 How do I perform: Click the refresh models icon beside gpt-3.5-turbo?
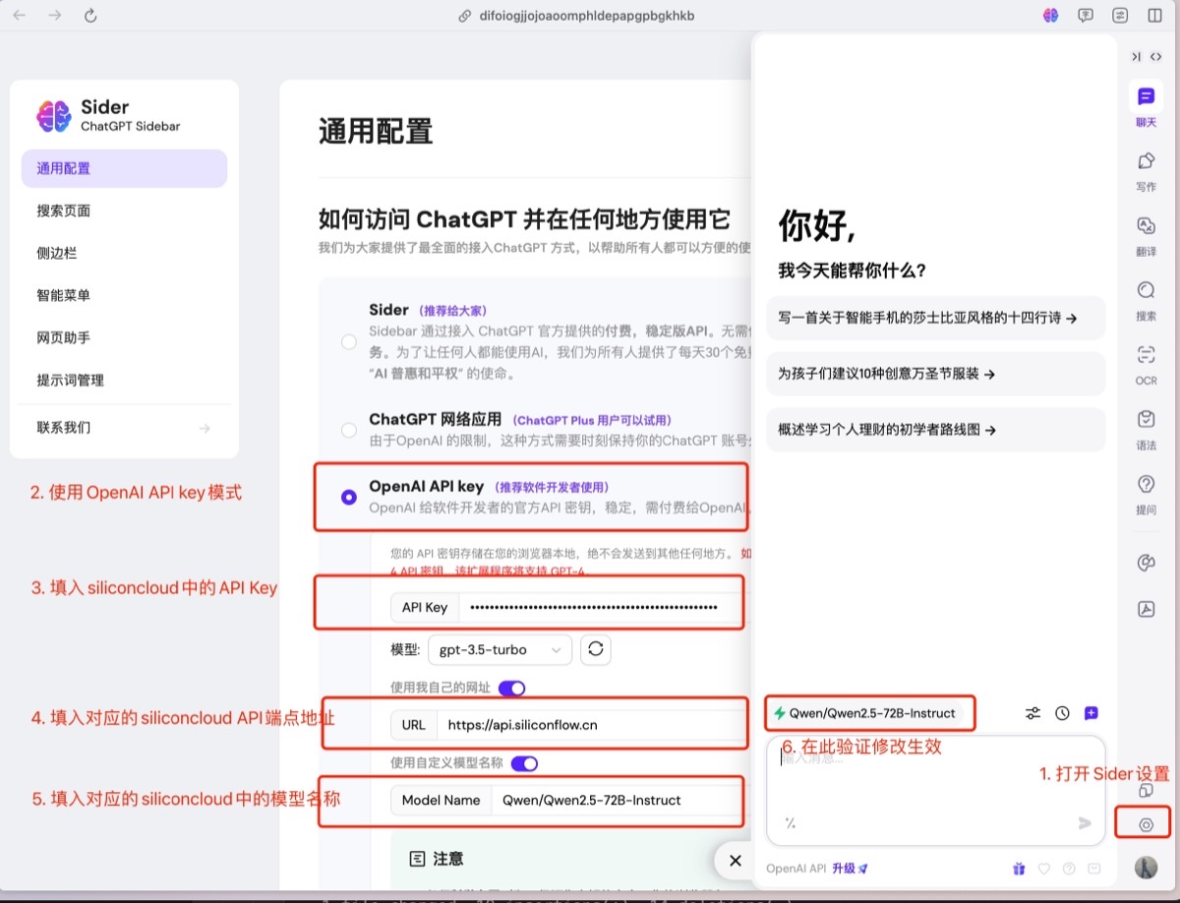click(x=596, y=649)
